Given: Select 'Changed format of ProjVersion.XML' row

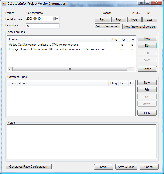Looking at the screenshot, I should (x=58, y=49).
